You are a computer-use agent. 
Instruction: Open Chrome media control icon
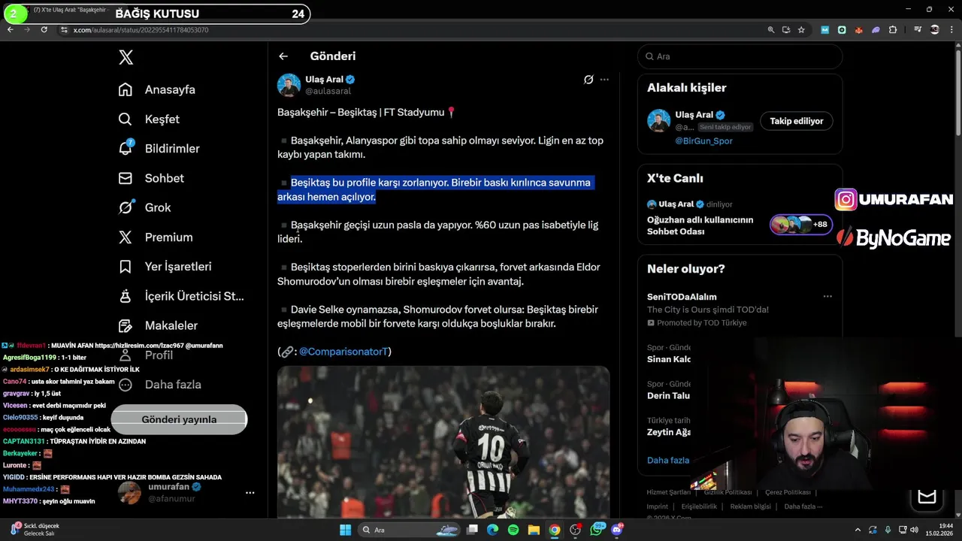tap(918, 29)
